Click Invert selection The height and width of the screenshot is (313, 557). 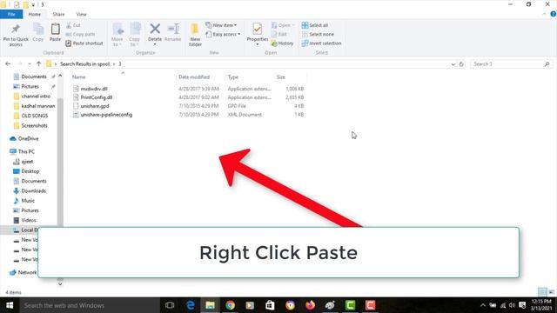321,43
